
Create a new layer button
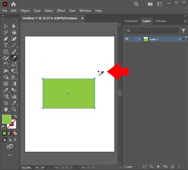coord(173,166)
